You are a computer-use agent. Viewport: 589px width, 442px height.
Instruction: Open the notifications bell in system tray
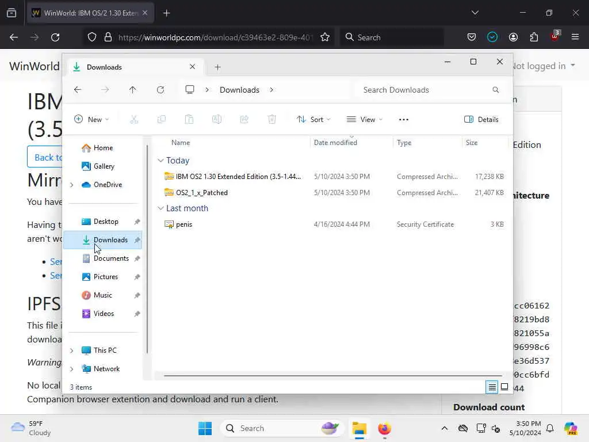pos(550,428)
